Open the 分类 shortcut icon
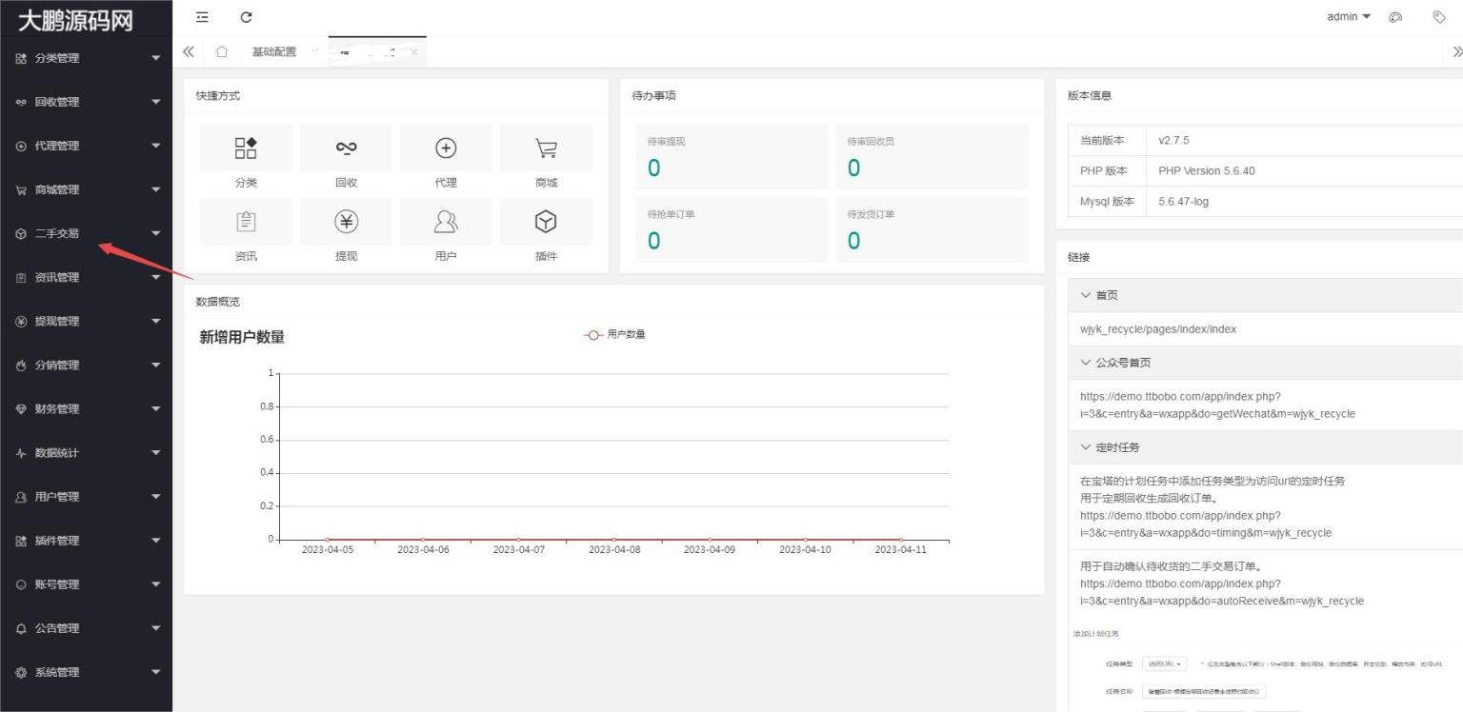Screen dimensions: 1463x712 point(246,148)
